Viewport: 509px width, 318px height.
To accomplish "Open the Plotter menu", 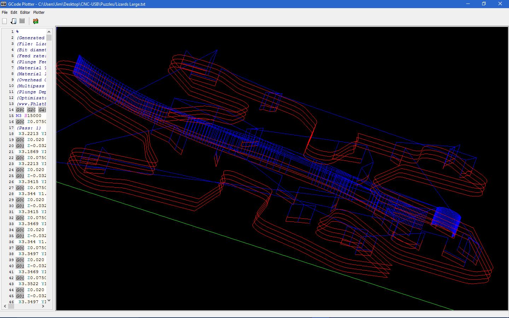I will (39, 12).
